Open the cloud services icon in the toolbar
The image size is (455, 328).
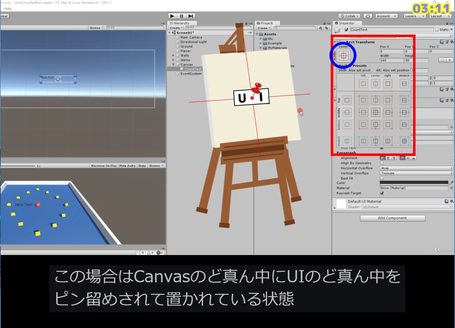(368, 16)
